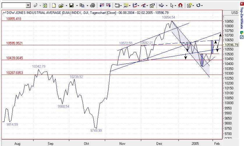Open the symbol combo box dropdown arrow
Image resolution: width=244 pixels, height=146 pixels.
[x=28, y=6]
